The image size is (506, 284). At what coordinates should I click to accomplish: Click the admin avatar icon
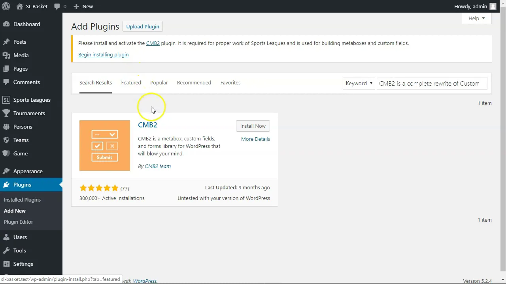click(x=493, y=6)
